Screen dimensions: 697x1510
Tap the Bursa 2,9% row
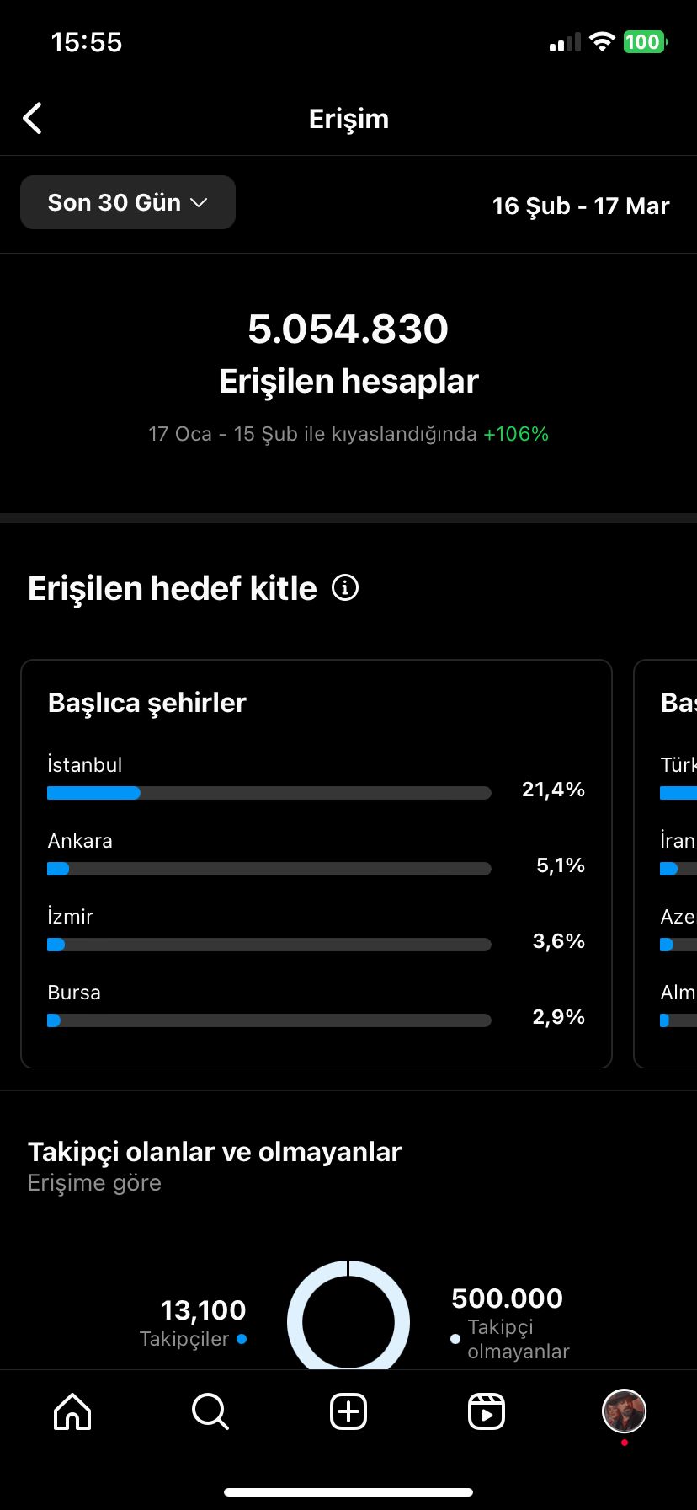(x=317, y=1006)
